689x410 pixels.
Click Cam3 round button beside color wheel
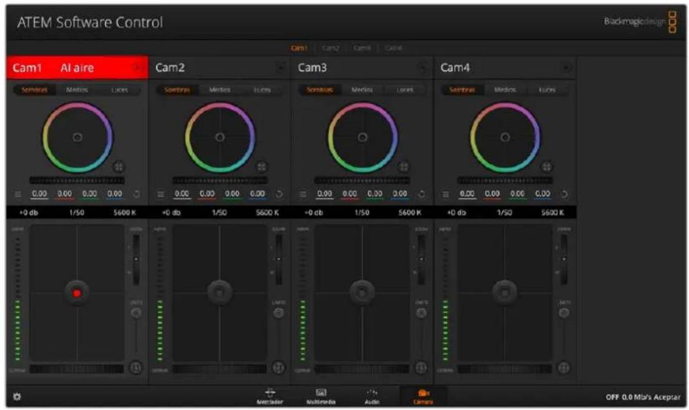pyautogui.click(x=404, y=167)
